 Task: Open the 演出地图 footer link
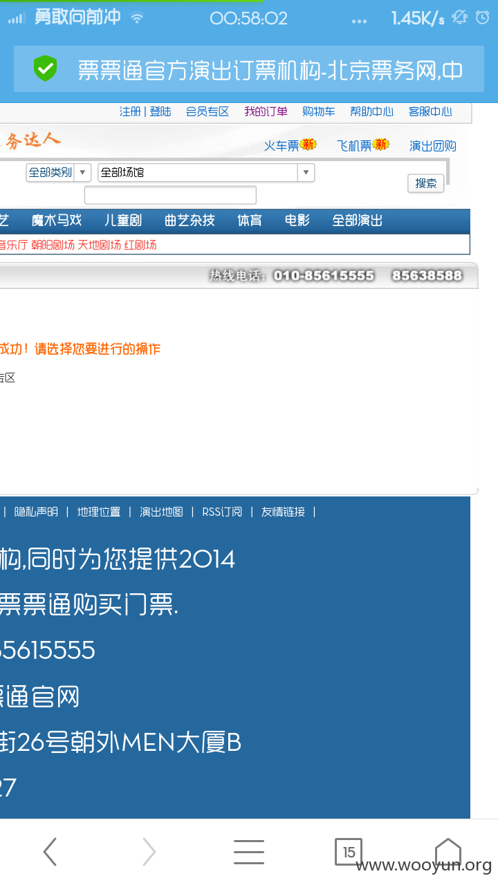click(x=161, y=512)
